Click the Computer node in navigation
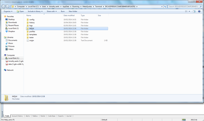Screen dimensions: 204x121 tap(9, 55)
